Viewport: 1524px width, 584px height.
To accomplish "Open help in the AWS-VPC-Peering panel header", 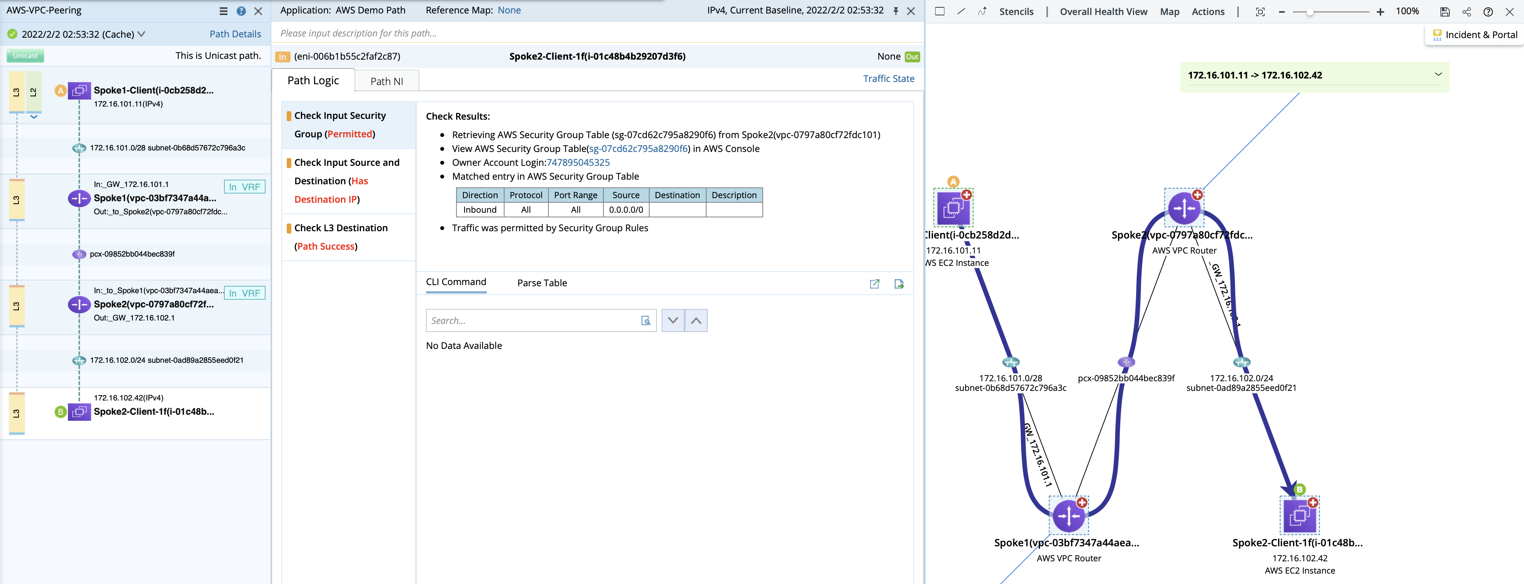I will point(241,11).
